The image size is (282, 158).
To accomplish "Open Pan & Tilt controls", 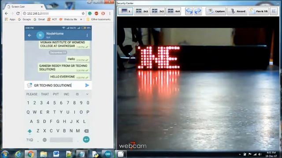I will pos(259,11).
